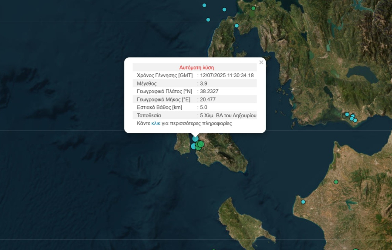Click the teal marker under the popup arrow
392x250 pixels.
point(195,138)
